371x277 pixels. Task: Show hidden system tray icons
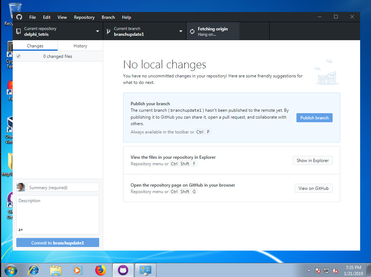[x=309, y=270]
